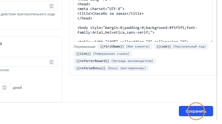Click the stepper arrows above the invite code validity hint
Image resolution: width=222 pixels, height=124 pixels.
point(51,6)
